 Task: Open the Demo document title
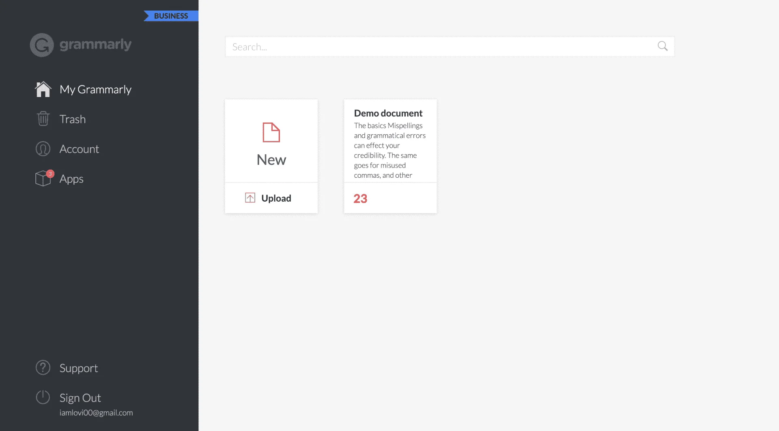388,113
